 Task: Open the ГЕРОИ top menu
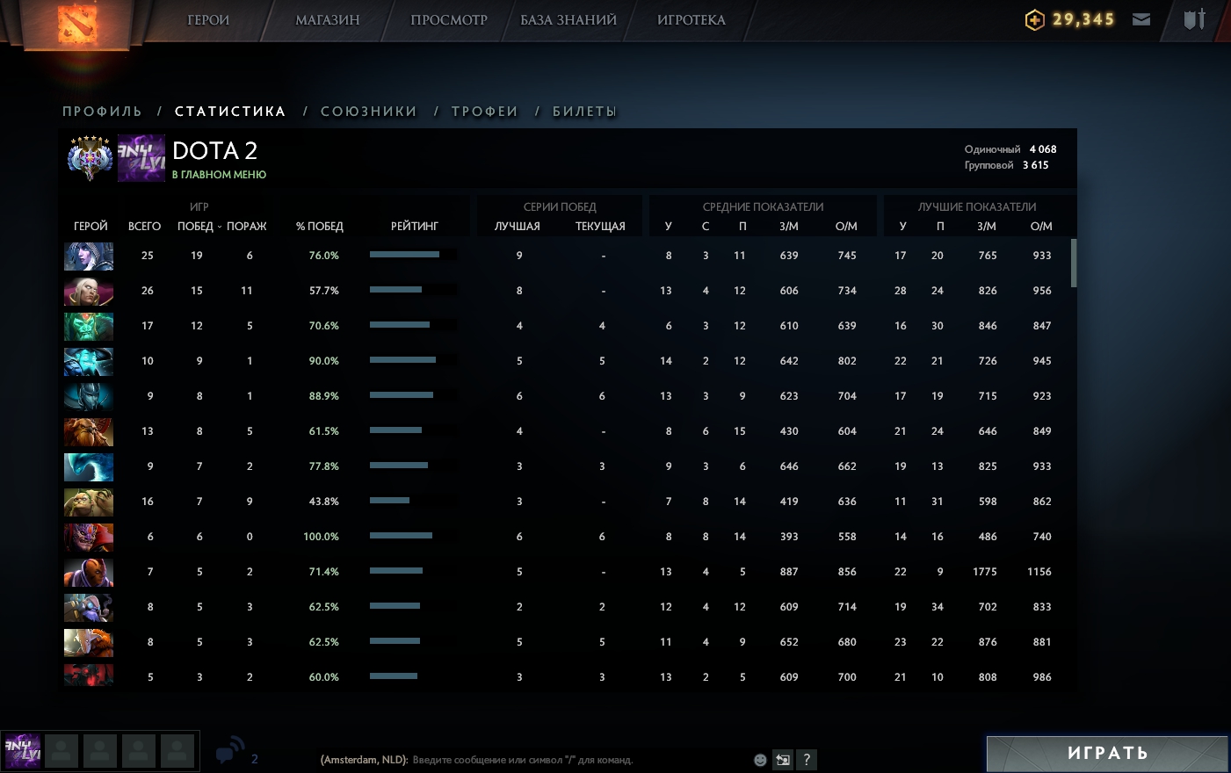pyautogui.click(x=208, y=20)
